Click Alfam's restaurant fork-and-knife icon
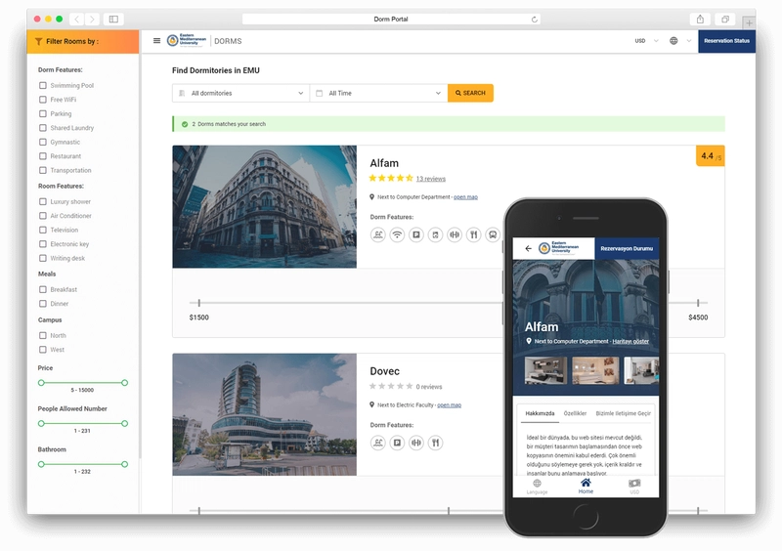The height and width of the screenshot is (551, 782). pyautogui.click(x=473, y=234)
